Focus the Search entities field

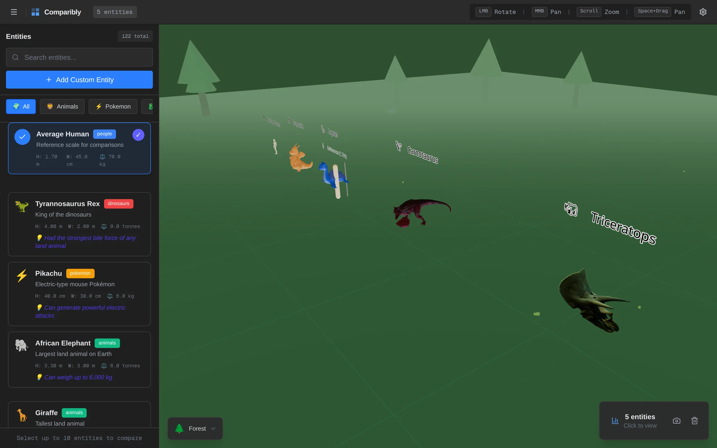click(79, 57)
